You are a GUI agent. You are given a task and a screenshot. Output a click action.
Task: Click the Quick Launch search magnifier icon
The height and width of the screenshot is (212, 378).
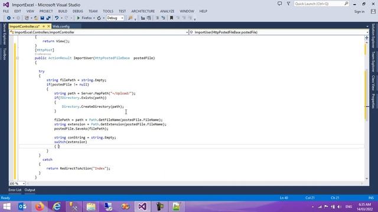[x=346, y=4]
